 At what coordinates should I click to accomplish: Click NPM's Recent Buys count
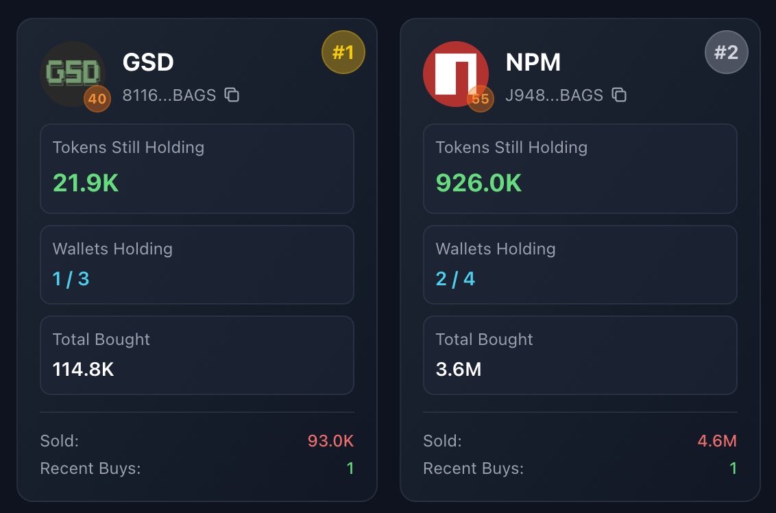coord(733,468)
